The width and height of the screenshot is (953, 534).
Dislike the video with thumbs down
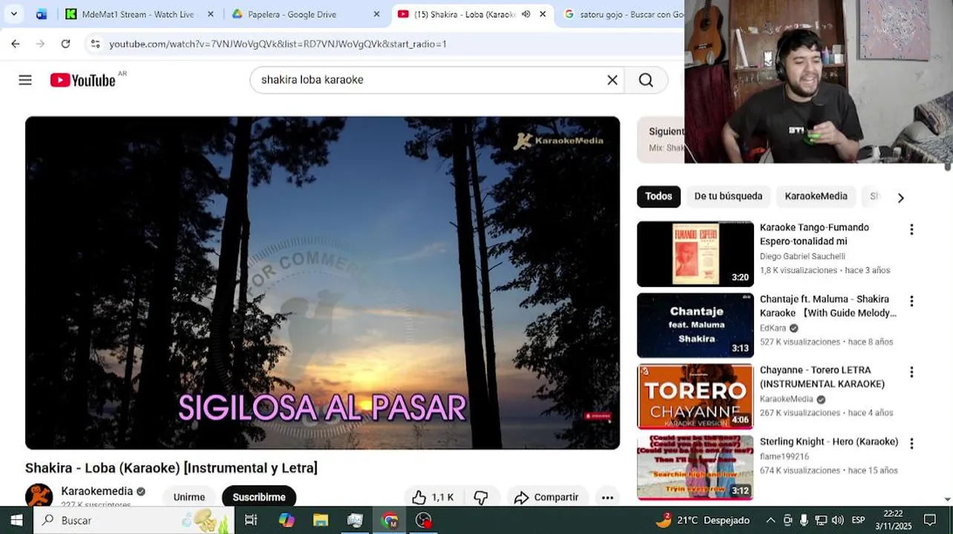coord(481,498)
